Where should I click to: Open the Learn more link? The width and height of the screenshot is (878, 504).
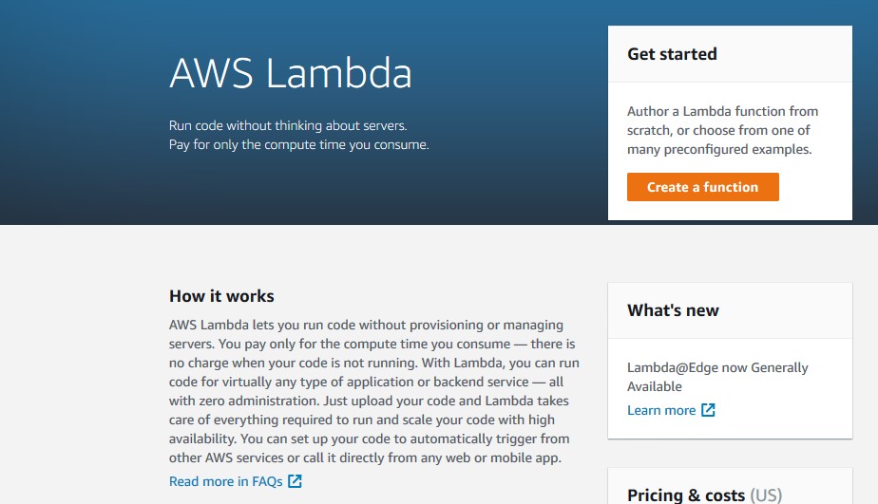pos(661,410)
